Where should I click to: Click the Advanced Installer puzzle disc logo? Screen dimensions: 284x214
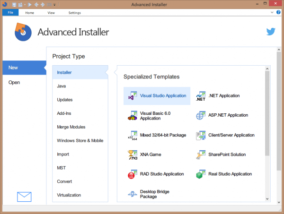[23, 32]
